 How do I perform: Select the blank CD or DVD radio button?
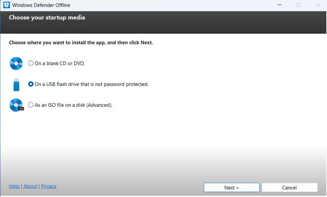click(31, 63)
